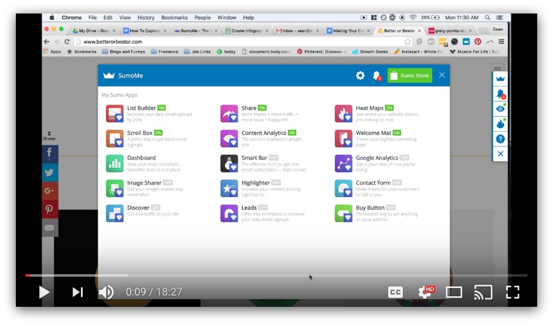Toggle Leads OFF badge
Viewport: 553px width, 325px height.
(263, 208)
